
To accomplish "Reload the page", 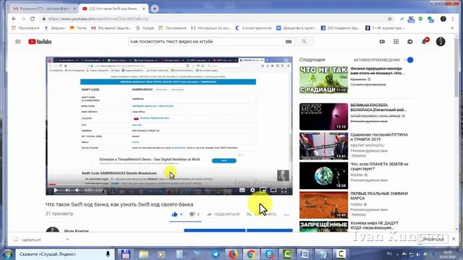I will [33, 19].
